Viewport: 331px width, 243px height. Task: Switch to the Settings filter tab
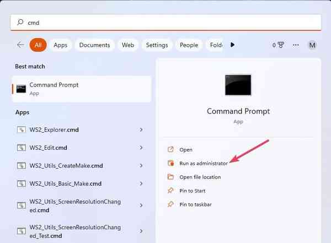tap(157, 45)
